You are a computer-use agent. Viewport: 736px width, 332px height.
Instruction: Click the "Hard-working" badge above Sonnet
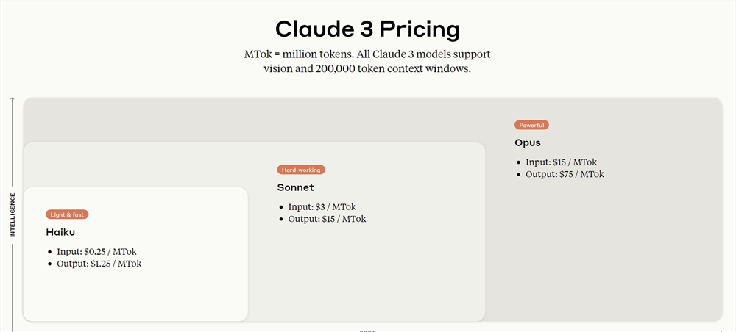click(x=301, y=170)
